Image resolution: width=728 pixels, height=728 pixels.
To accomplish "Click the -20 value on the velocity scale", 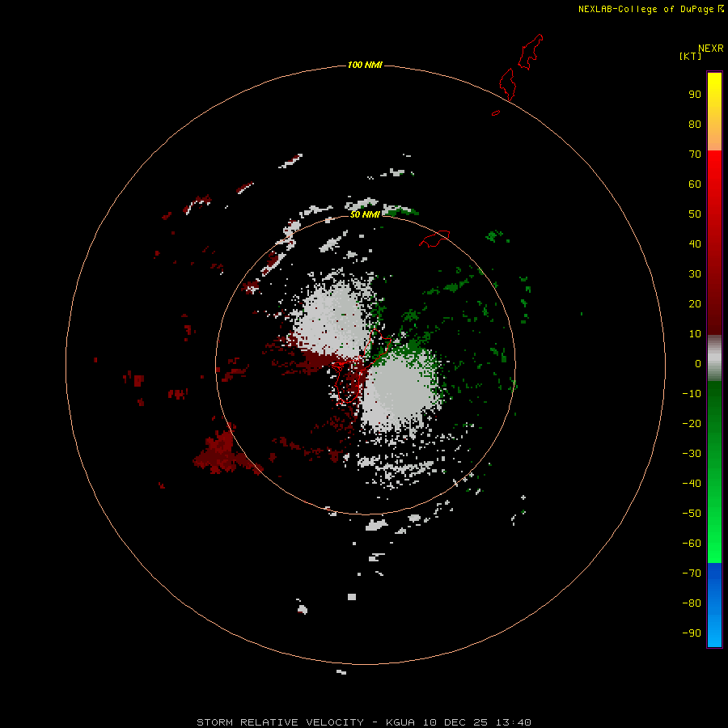I will (692, 423).
